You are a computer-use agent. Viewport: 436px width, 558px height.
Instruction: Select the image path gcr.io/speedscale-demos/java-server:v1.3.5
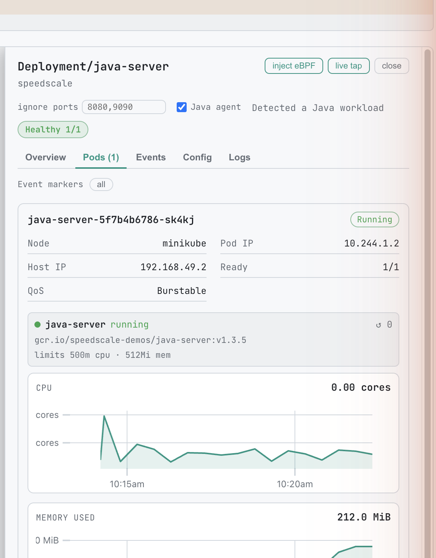pos(140,340)
